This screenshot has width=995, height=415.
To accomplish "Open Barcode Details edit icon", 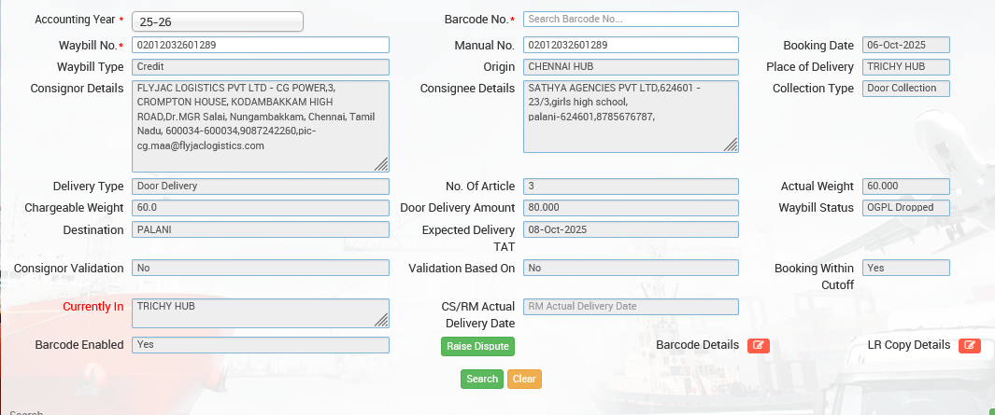I will click(759, 346).
